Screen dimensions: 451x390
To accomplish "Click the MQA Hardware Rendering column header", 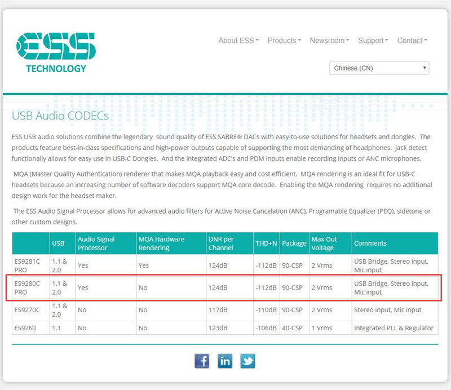I will [161, 243].
